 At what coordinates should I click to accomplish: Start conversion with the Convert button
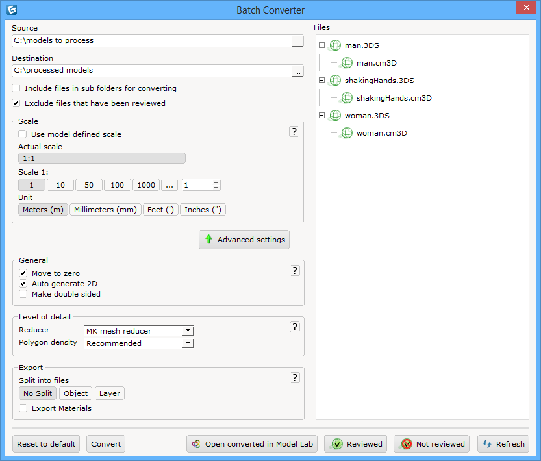pyautogui.click(x=105, y=443)
